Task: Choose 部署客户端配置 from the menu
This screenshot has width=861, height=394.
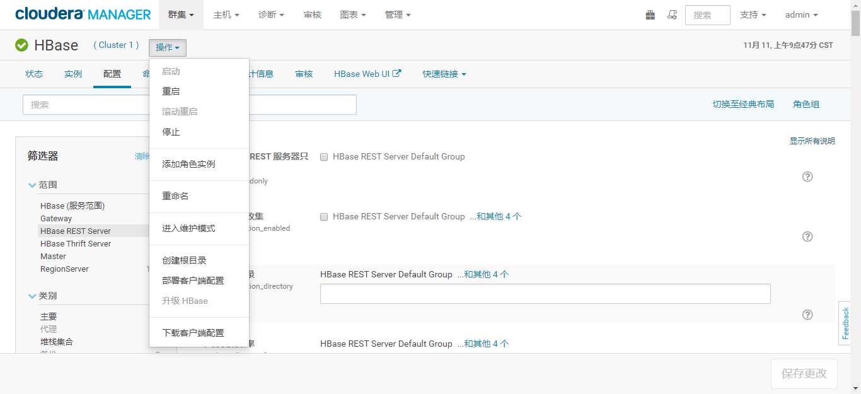Action: coord(199,281)
